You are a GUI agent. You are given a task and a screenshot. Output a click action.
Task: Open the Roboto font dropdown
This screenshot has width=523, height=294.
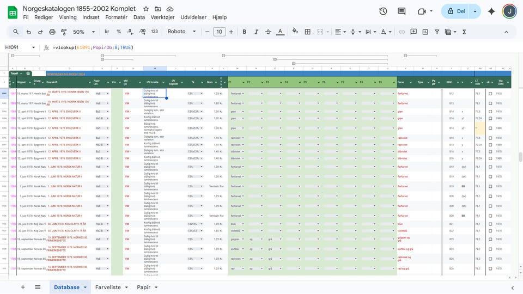(183, 32)
